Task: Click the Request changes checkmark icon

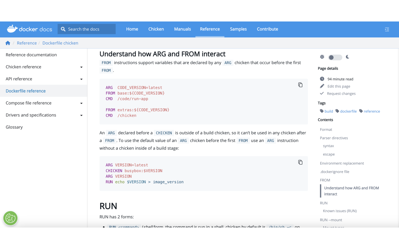Action: pos(322,93)
